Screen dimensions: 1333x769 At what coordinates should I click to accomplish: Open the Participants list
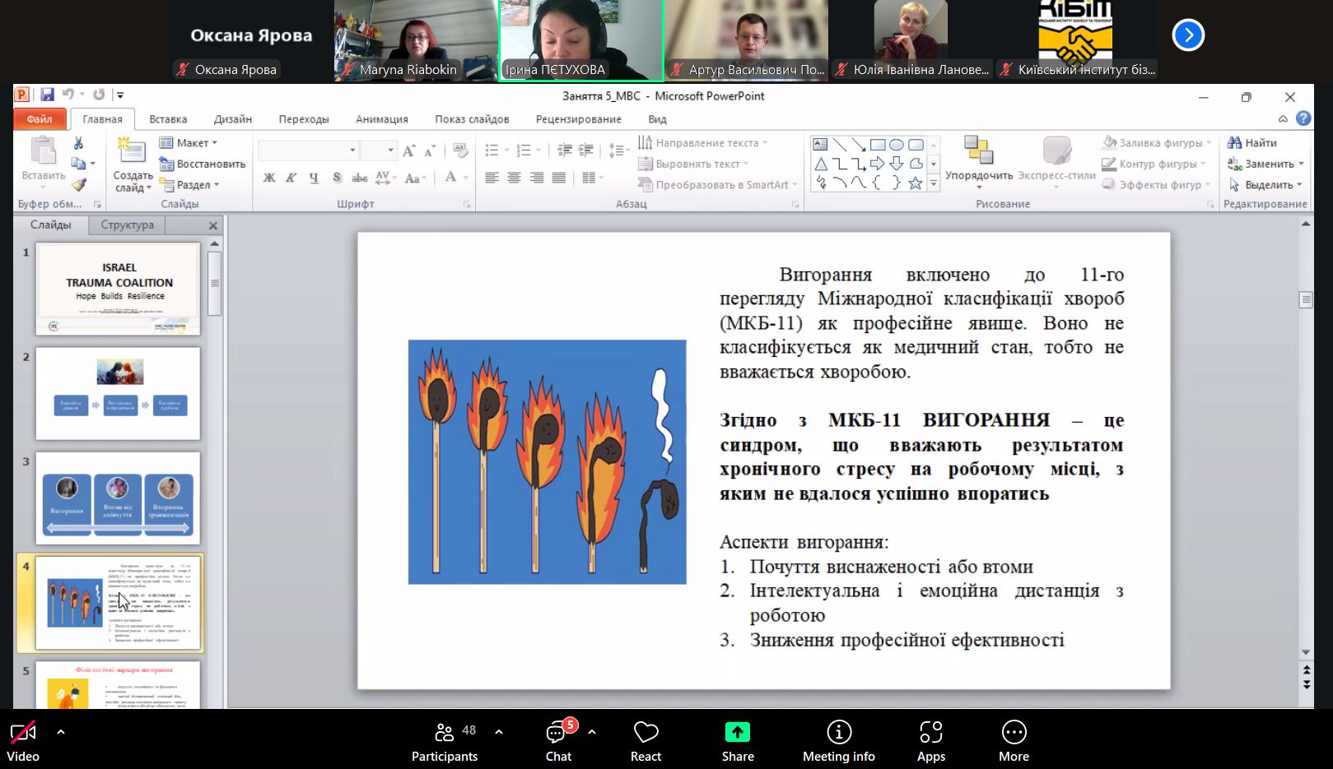pyautogui.click(x=445, y=740)
